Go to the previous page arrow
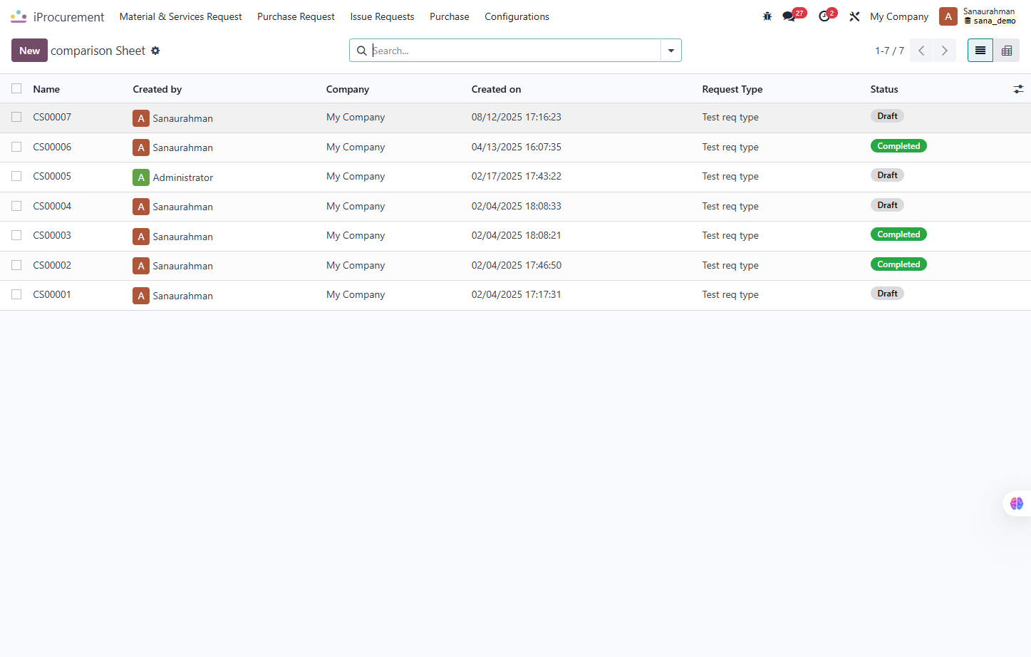Viewport: 1031px width, 657px height. pos(921,51)
